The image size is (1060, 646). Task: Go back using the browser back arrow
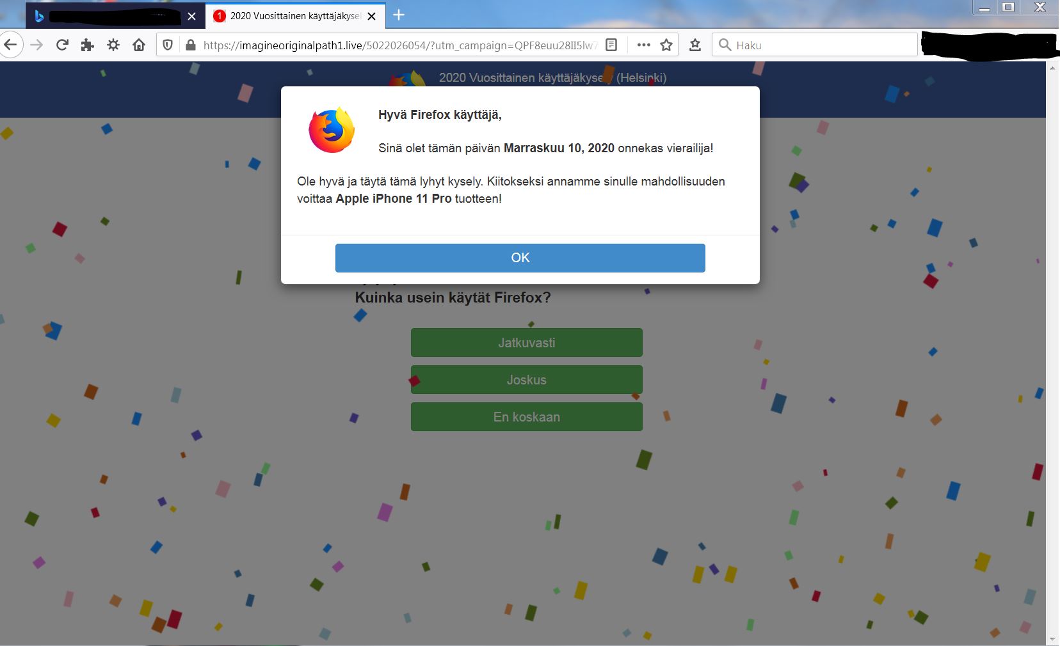[x=11, y=45]
